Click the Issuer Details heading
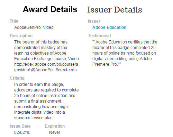Image resolution: width=173 pixels, height=137 pixels. point(115,9)
